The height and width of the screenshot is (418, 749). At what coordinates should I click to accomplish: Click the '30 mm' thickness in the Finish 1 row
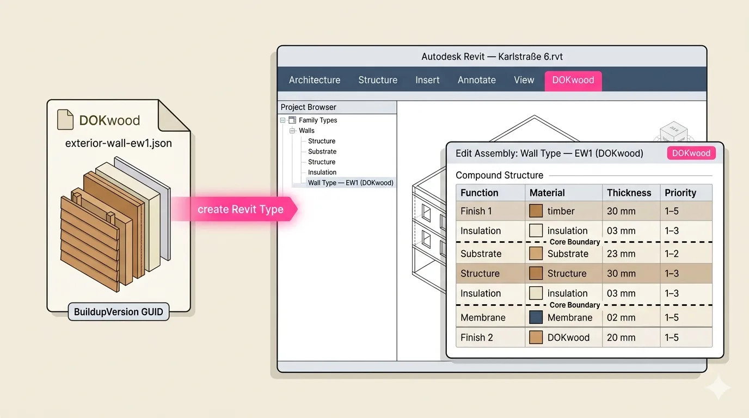coord(621,211)
